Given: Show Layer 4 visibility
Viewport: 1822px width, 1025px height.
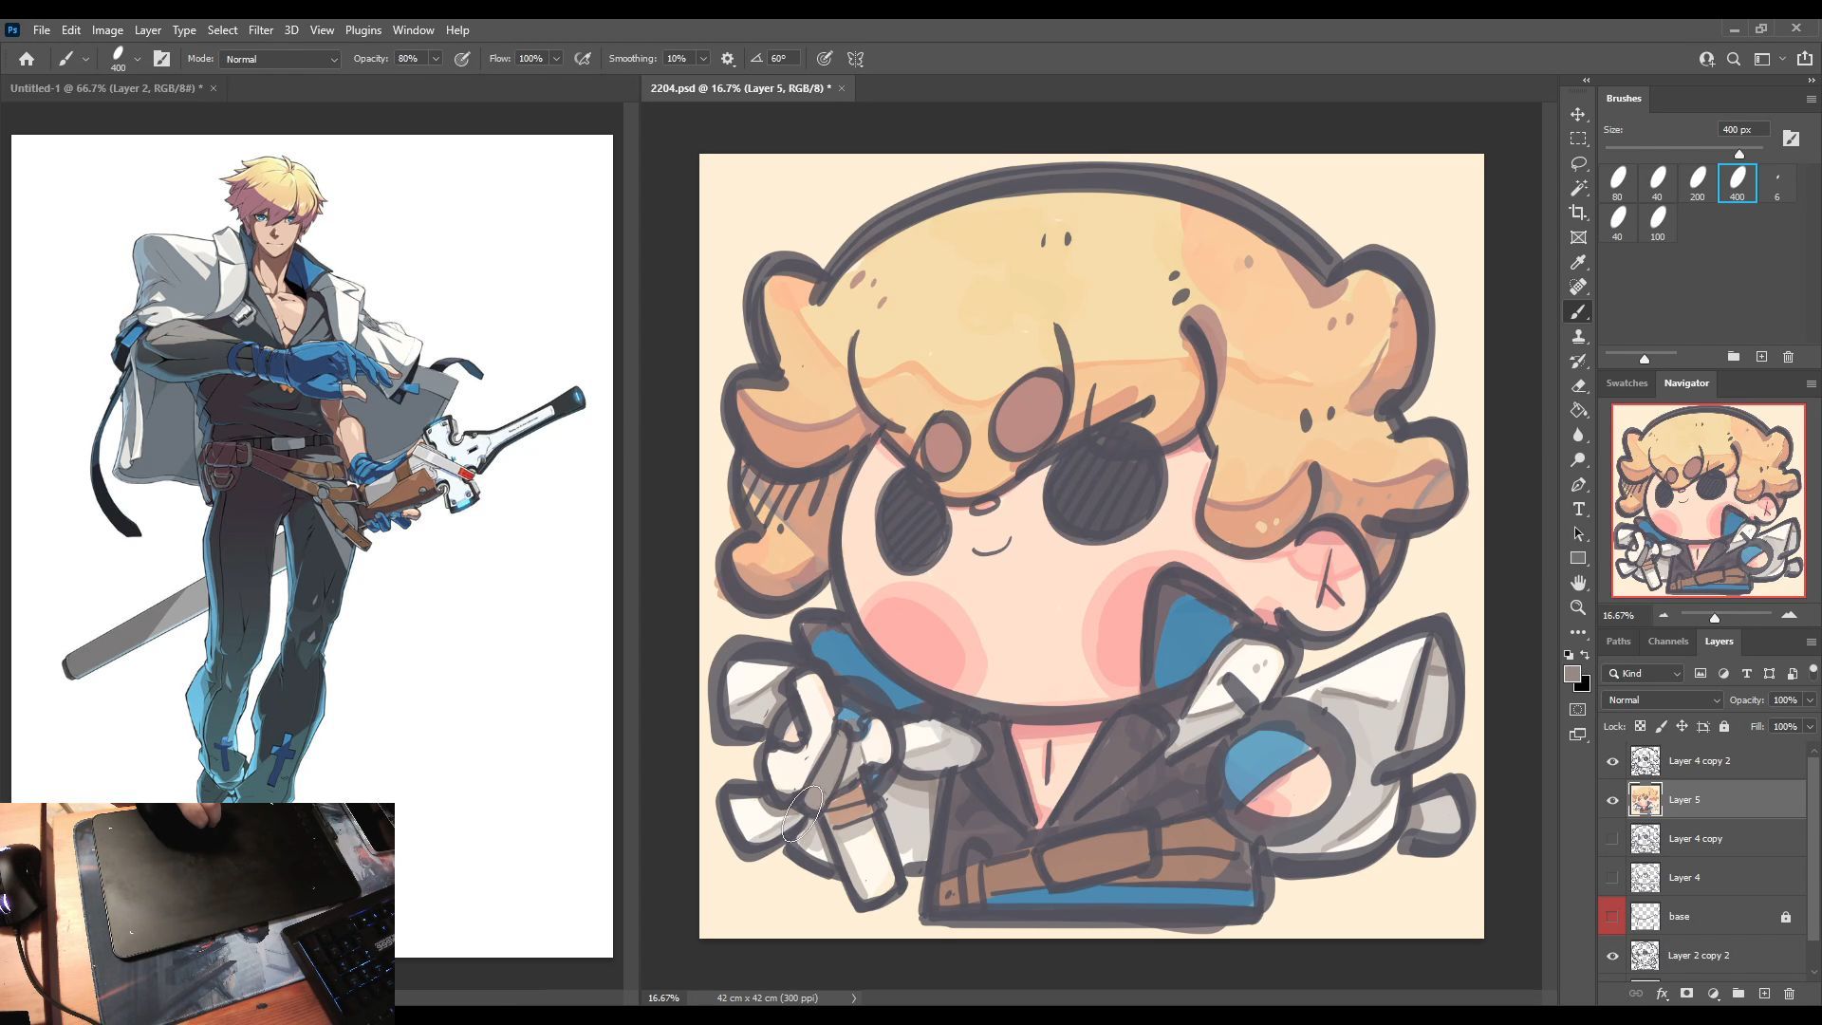Looking at the screenshot, I should tap(1612, 878).
